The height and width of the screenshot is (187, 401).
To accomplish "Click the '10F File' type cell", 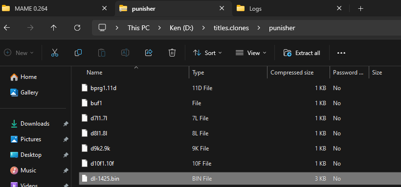I will (201, 164).
